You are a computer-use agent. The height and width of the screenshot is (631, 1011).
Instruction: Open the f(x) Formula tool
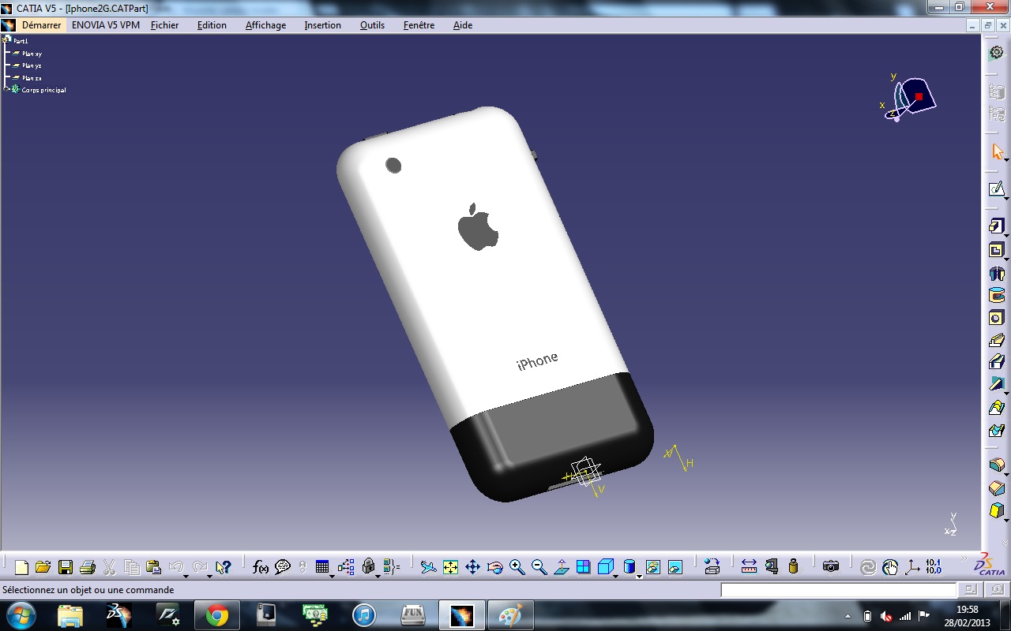261,567
